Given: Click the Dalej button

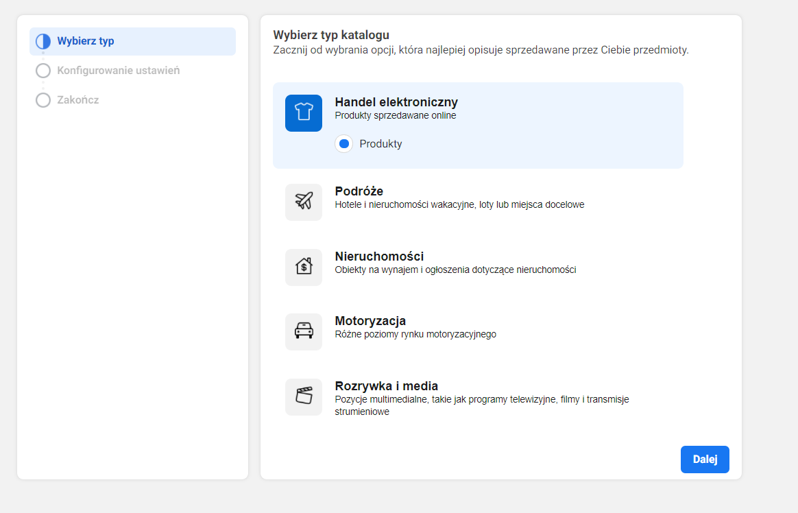Looking at the screenshot, I should tap(705, 460).
